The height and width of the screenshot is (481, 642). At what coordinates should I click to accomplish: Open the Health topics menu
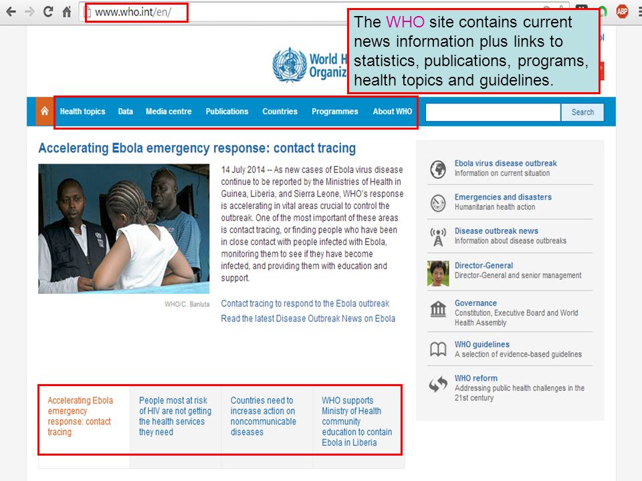pos(83,112)
